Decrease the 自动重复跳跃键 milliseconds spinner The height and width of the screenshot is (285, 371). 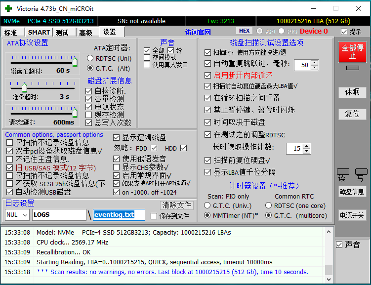(315, 67)
